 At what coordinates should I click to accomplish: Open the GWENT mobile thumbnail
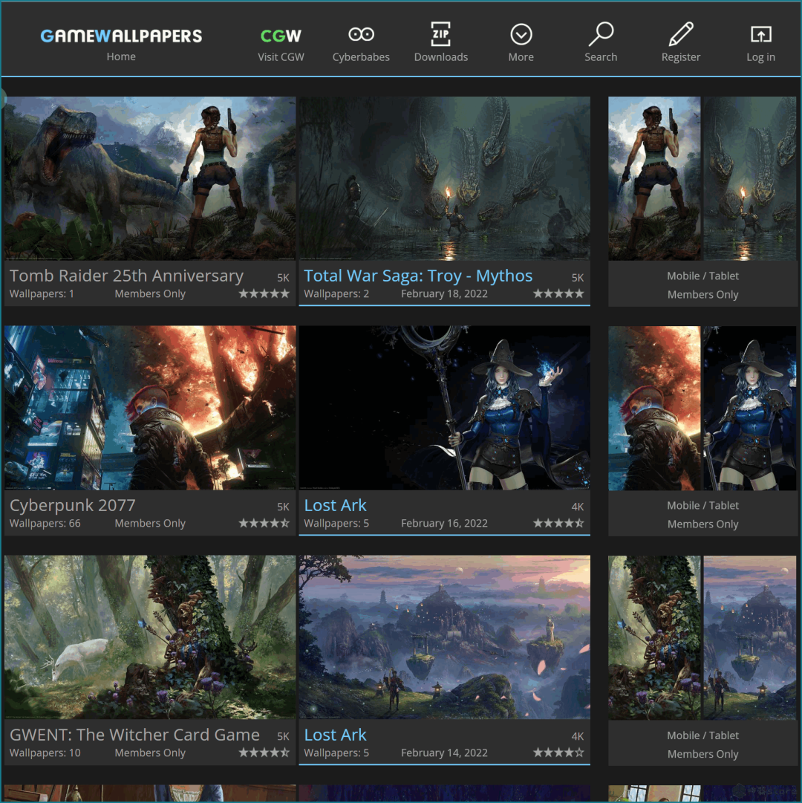(x=655, y=637)
